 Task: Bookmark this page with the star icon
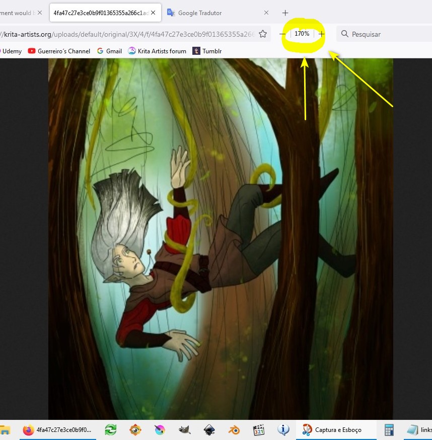pos(263,34)
